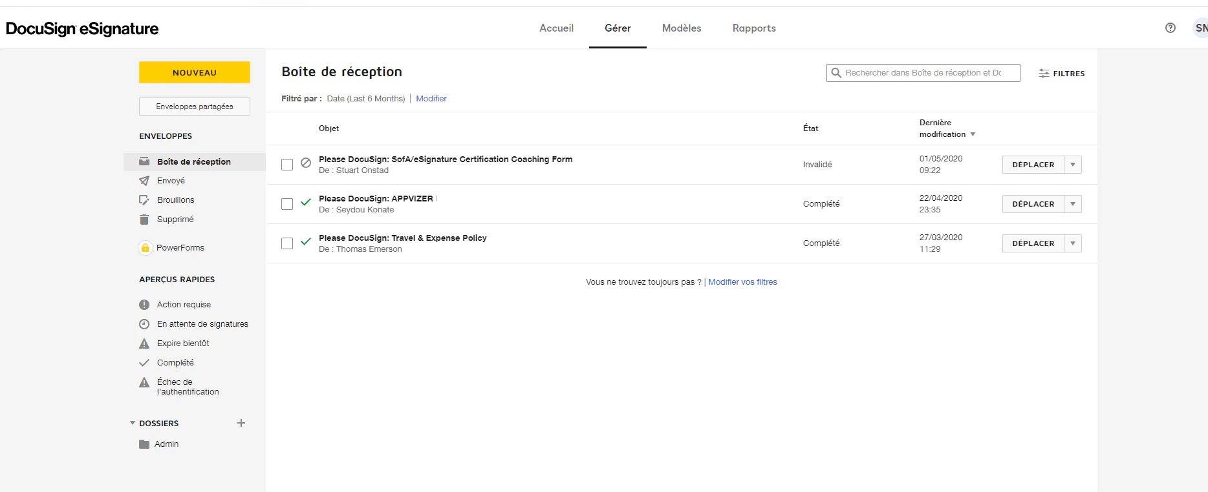Click the yellow Nouveau button
This screenshot has width=1208, height=492.
195,72
